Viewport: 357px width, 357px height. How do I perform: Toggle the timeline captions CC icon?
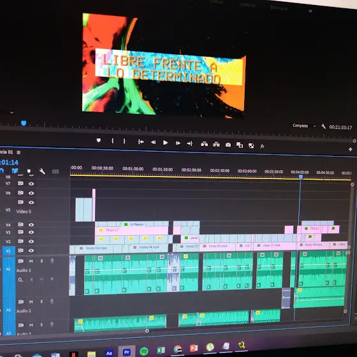point(55,171)
